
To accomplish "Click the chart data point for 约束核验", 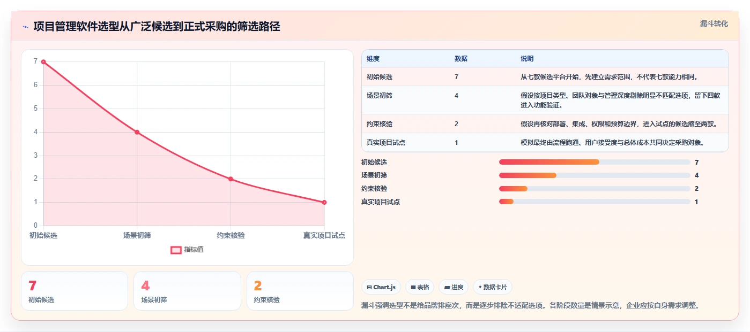I will click(x=231, y=179).
